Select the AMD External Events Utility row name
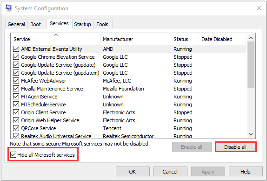The image size is (267, 181). pyautogui.click(x=52, y=49)
